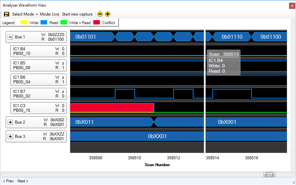Image resolution: width=296 pixels, height=185 pixels.
Task: Click the Scan Number axis title
Action: click(x=157, y=165)
